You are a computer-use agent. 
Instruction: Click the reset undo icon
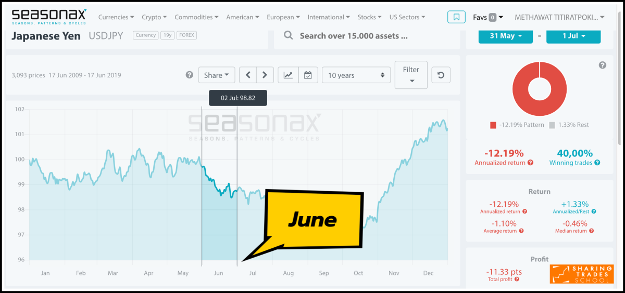[441, 75]
